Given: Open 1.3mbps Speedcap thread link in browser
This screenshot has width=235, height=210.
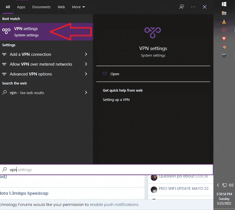Looking at the screenshot, I should coord(24,193).
